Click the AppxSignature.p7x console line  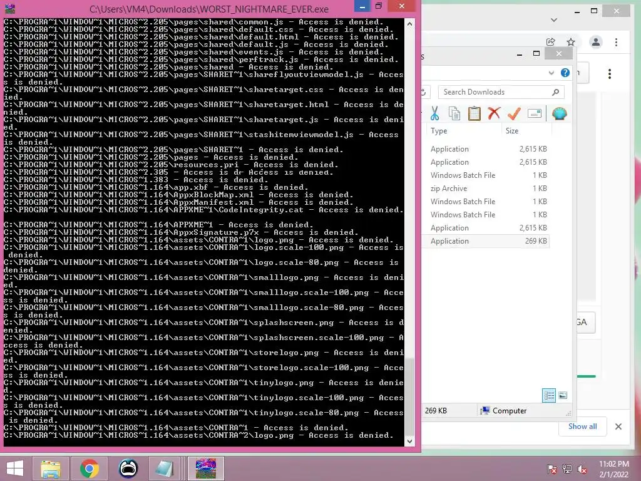pos(181,232)
